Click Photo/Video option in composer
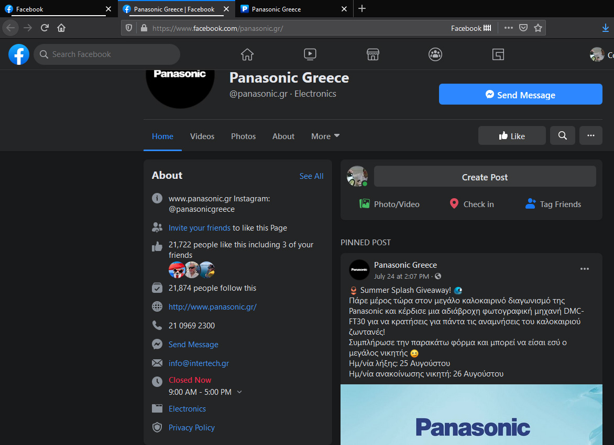 point(389,204)
